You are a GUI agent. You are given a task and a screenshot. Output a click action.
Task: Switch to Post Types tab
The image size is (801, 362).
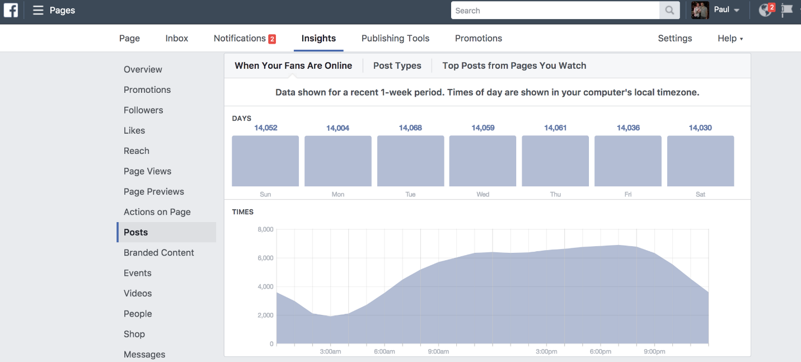(x=397, y=65)
